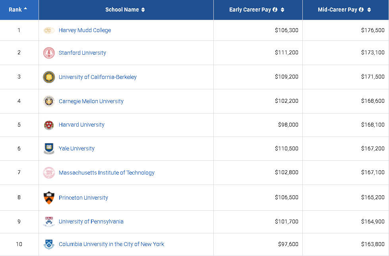Viewport: 389px width, 256px height.
Task: Click the Carnegie Mellon University crest icon
Action: 49,101
